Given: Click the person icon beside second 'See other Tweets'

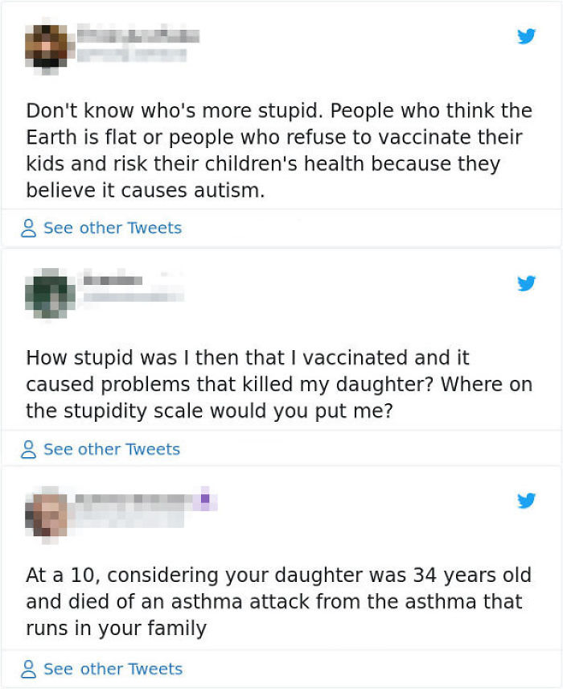Looking at the screenshot, I should (x=28, y=449).
